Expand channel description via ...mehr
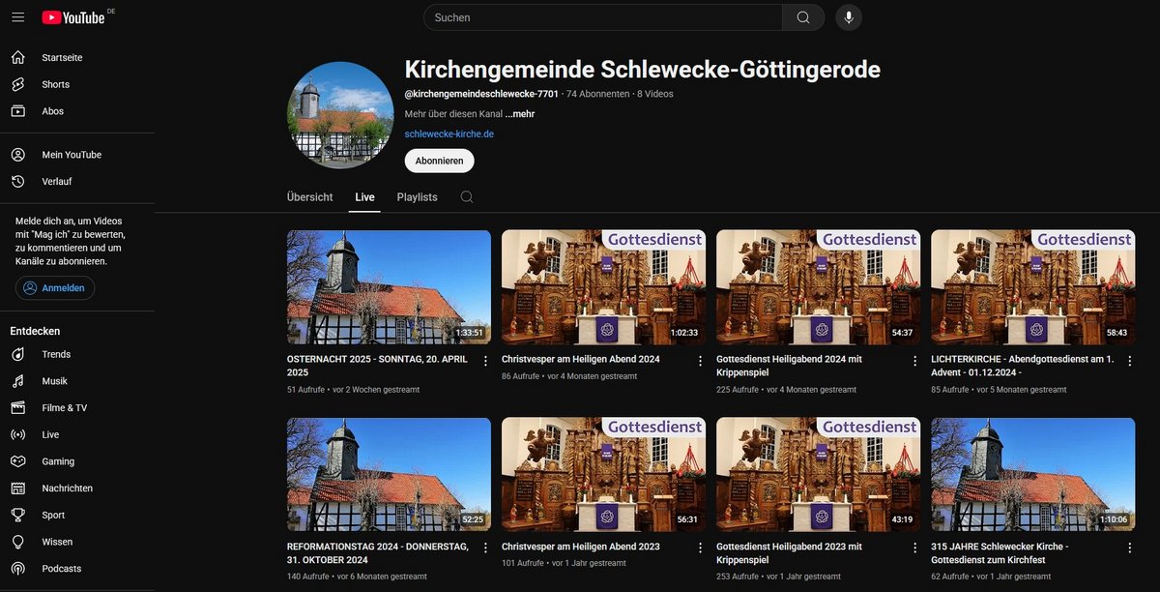This screenshot has width=1160, height=592. click(519, 114)
